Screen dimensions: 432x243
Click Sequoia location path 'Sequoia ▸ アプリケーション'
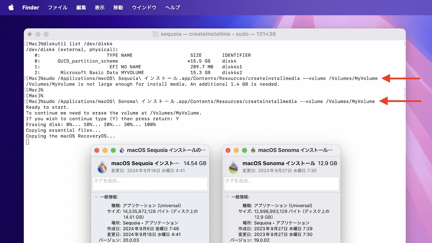(x=151, y=223)
